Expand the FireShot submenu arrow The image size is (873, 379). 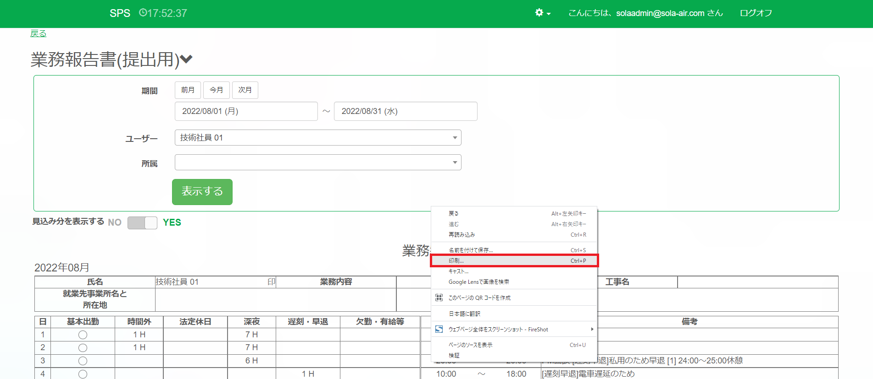(592, 329)
